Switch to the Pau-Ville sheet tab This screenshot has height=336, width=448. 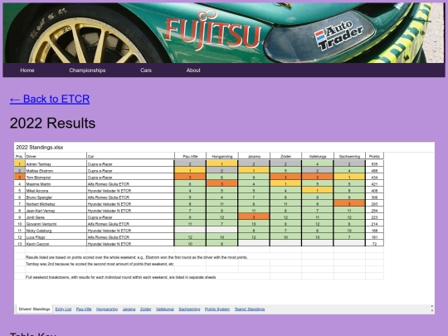tap(84, 309)
